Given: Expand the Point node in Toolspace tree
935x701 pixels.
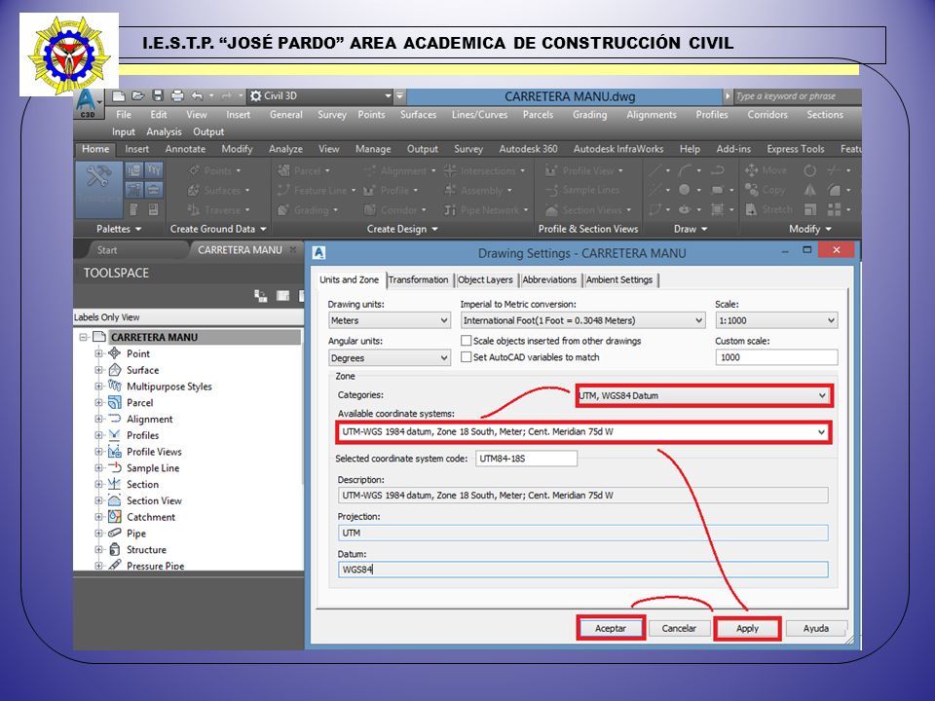Looking at the screenshot, I should [x=98, y=353].
